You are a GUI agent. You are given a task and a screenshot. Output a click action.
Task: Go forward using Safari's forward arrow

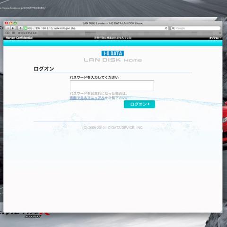click(x=13, y=28)
